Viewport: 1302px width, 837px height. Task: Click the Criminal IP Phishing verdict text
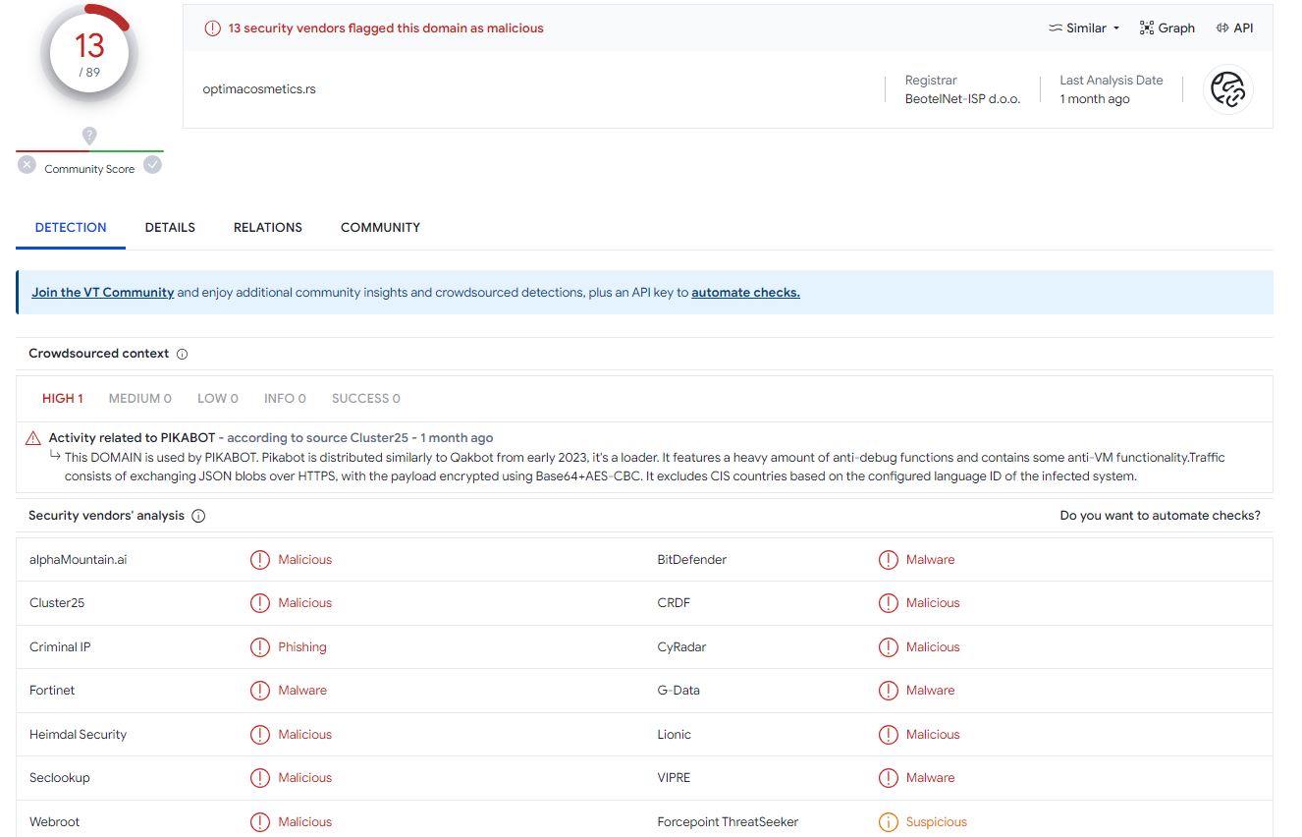click(302, 647)
